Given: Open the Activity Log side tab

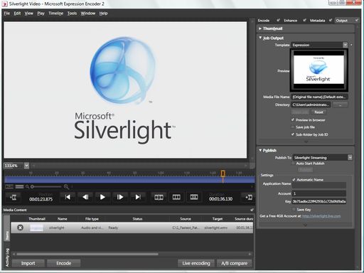Looking at the screenshot, I should coord(7,257).
